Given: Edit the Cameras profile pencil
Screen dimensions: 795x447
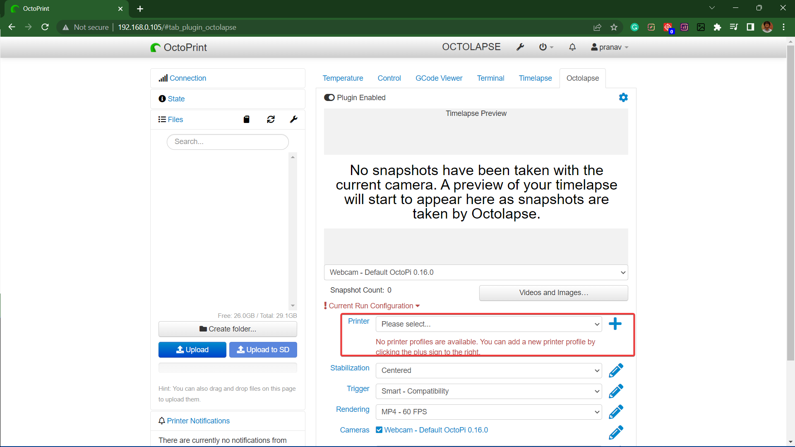Looking at the screenshot, I should tap(616, 433).
